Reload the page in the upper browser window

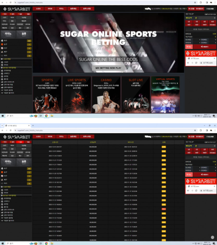coord(10,3)
